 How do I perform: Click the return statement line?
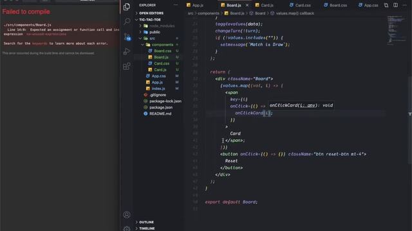click(x=220, y=72)
